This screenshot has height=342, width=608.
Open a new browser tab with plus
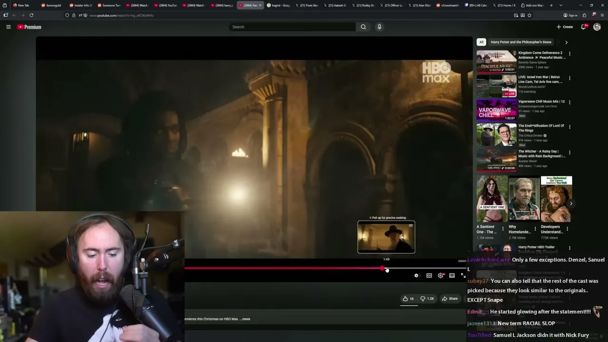click(551, 5)
